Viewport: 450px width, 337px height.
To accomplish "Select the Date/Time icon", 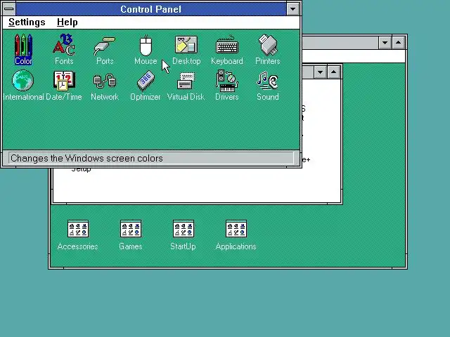I will (x=64, y=85).
